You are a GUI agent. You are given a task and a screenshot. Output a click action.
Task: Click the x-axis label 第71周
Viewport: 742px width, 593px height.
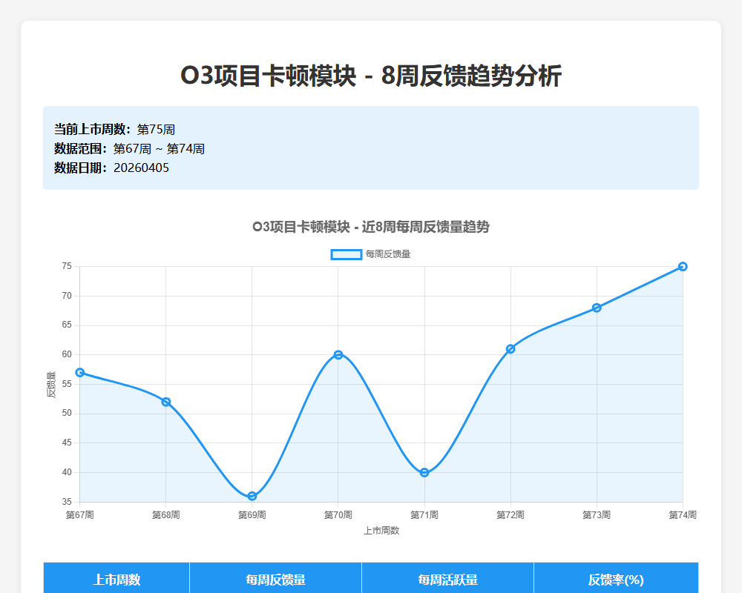click(x=424, y=515)
